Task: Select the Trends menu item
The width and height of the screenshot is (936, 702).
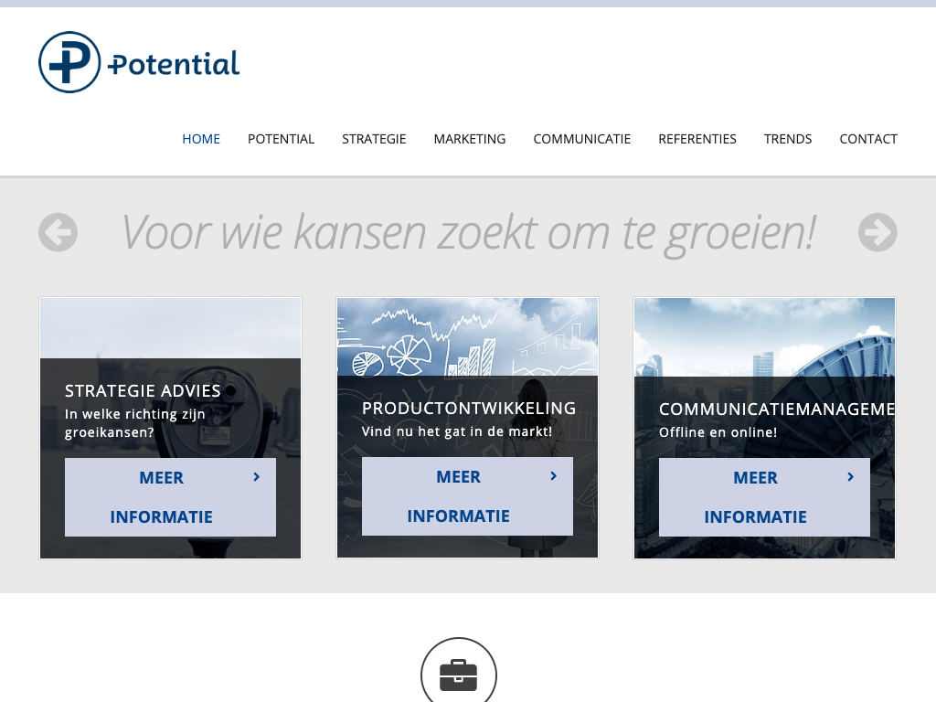Action: pyautogui.click(x=788, y=139)
